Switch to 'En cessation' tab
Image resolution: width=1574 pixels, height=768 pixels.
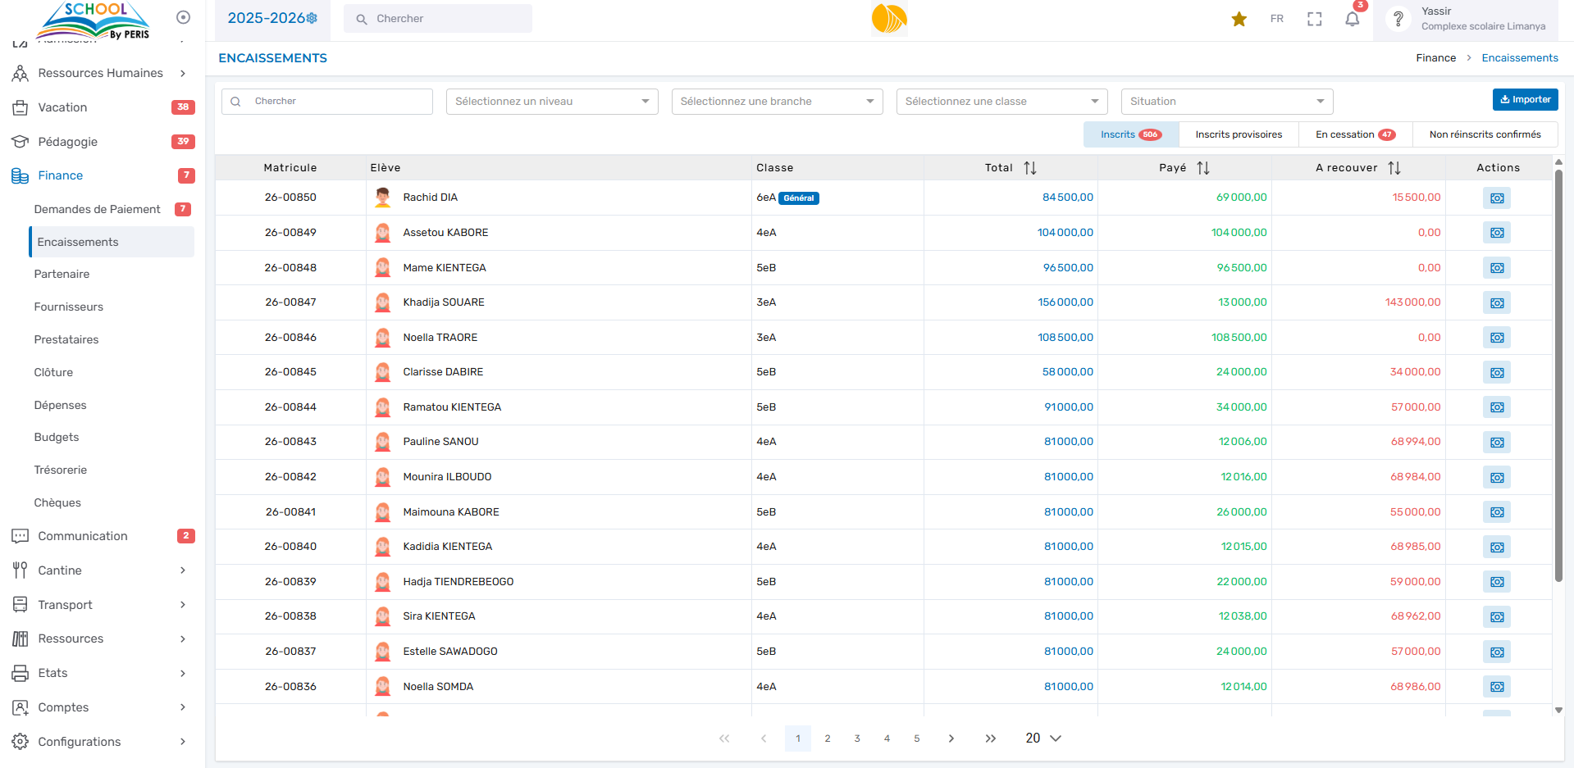[1354, 134]
